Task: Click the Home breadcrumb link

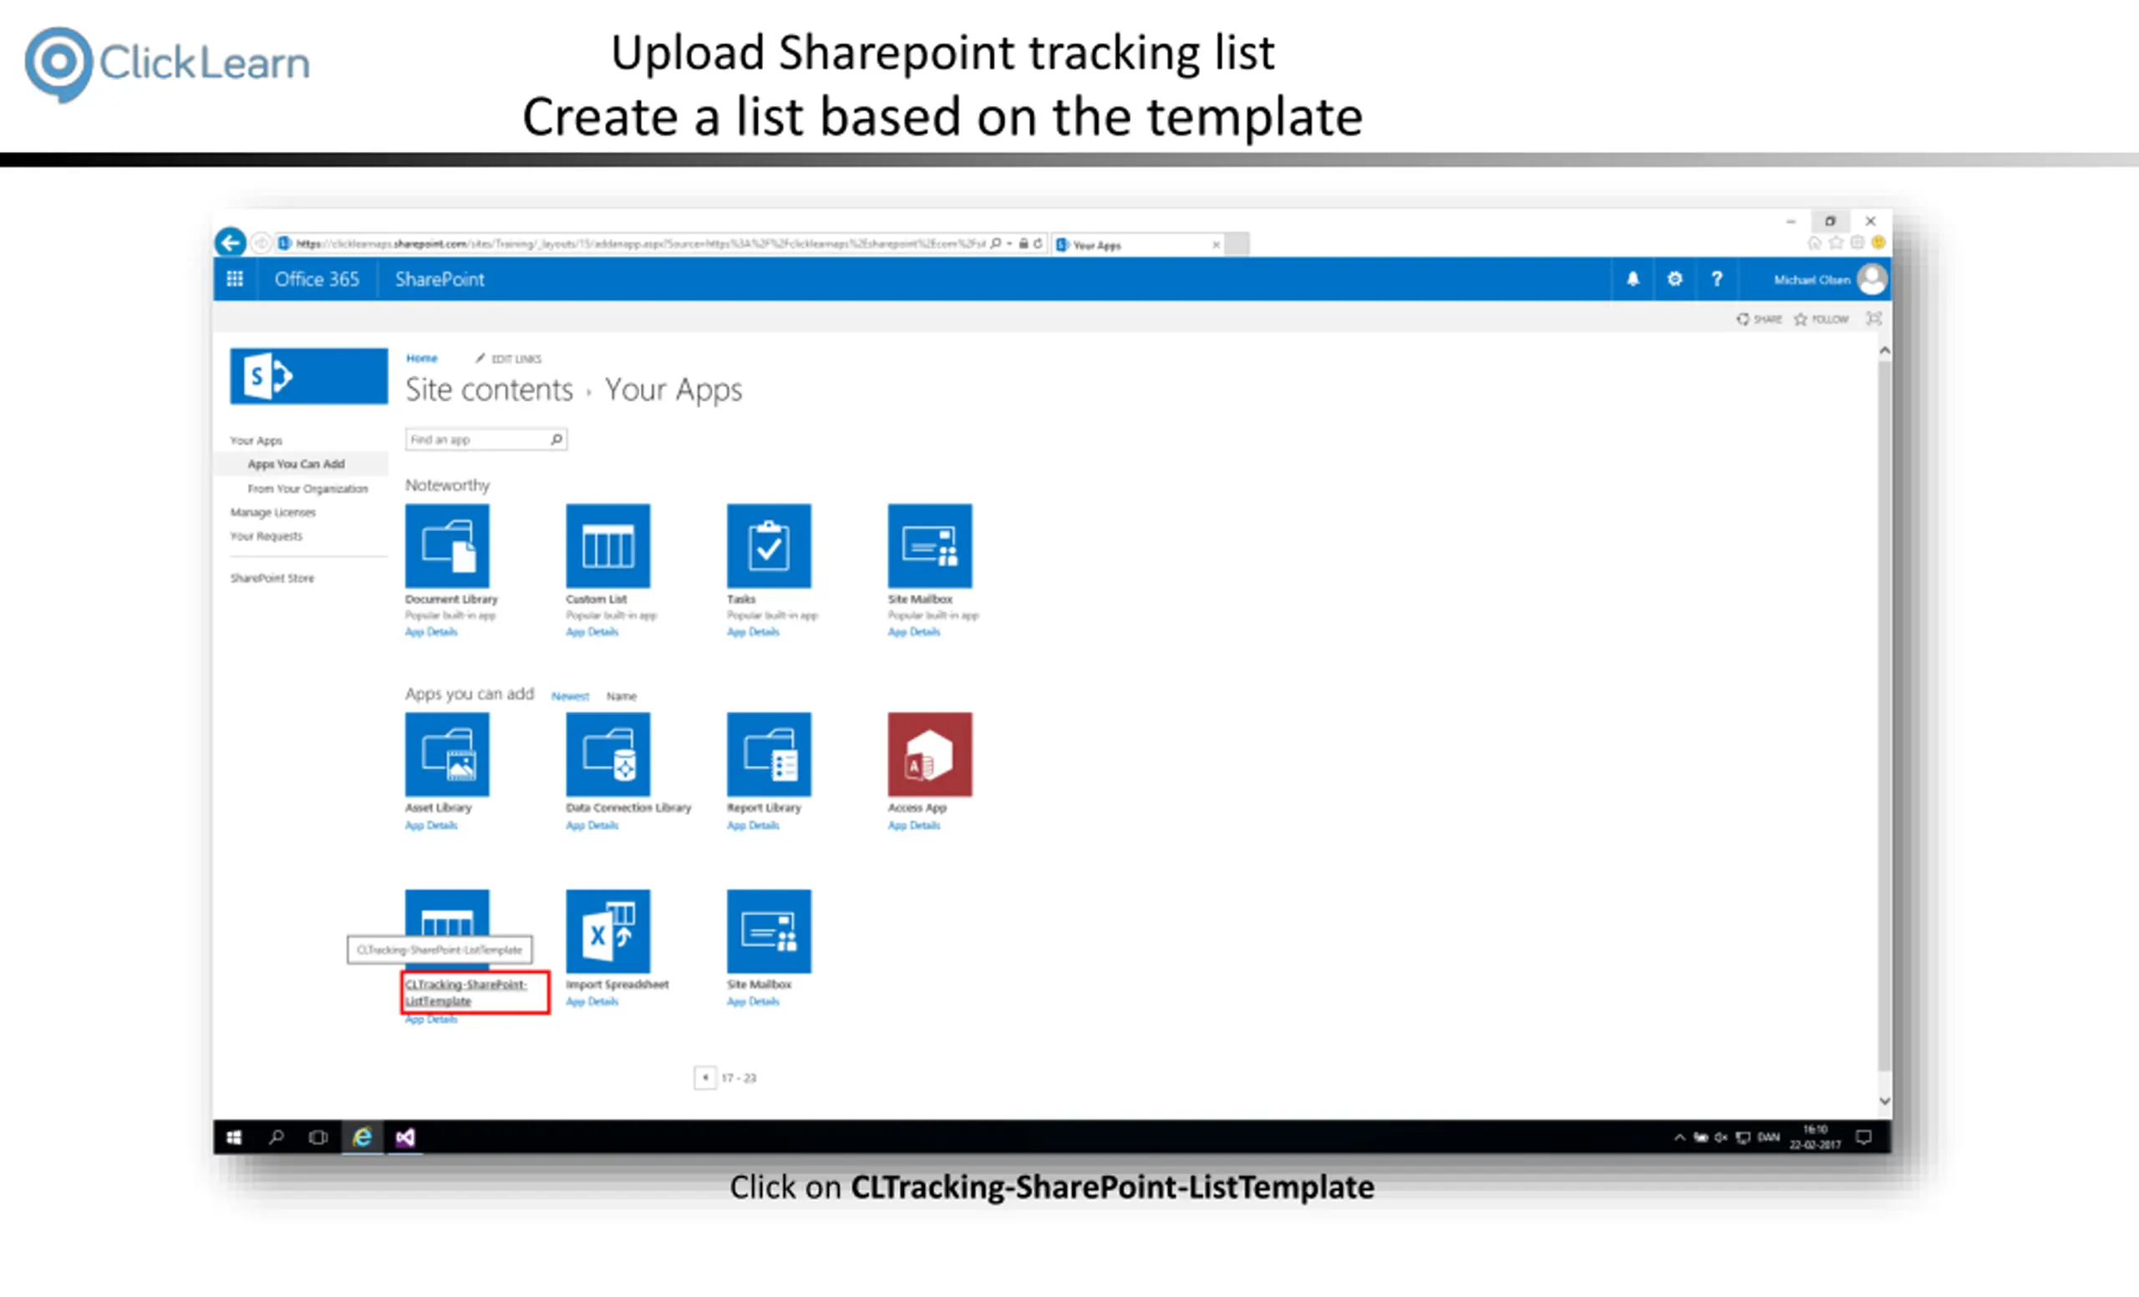Action: pyautogui.click(x=422, y=358)
